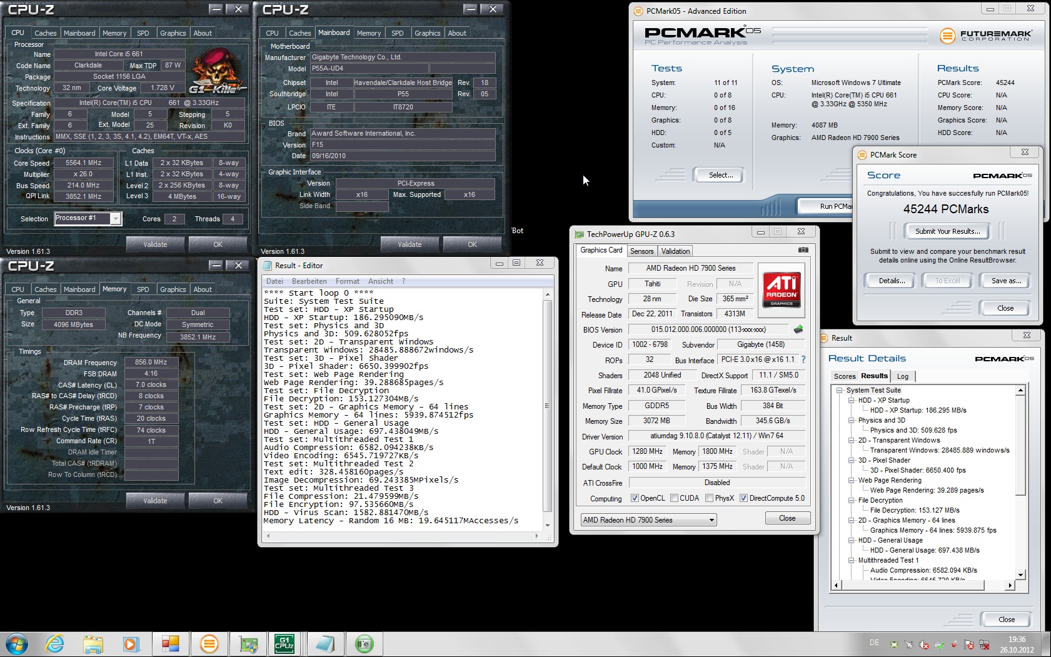Click the Result - Editor notepad title icon
The image size is (1051, 657).
click(x=267, y=266)
